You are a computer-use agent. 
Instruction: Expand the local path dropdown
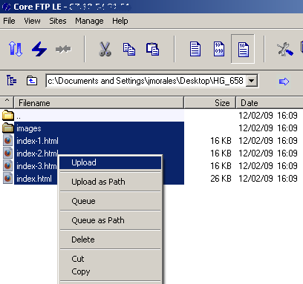tap(252, 81)
